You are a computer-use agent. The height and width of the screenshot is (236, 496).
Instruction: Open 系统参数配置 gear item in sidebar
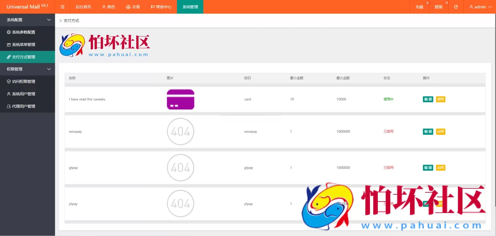coord(23,32)
